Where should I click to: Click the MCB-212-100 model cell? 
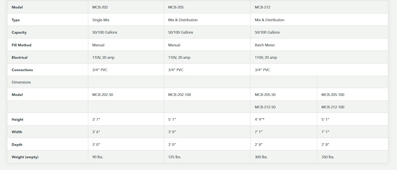pyautogui.click(x=333, y=107)
